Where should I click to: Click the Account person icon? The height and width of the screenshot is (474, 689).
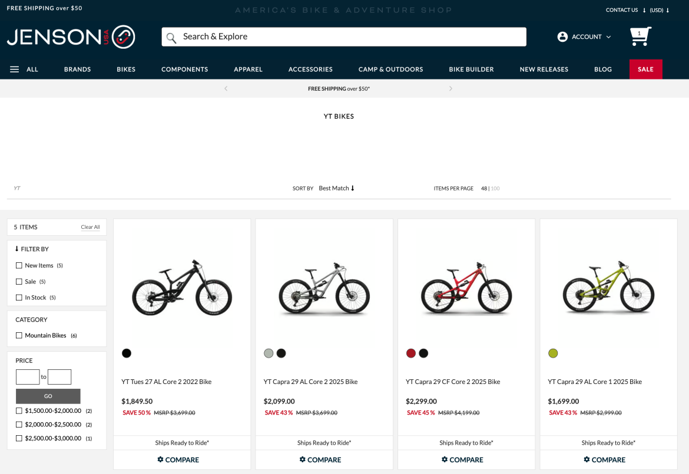pos(562,36)
